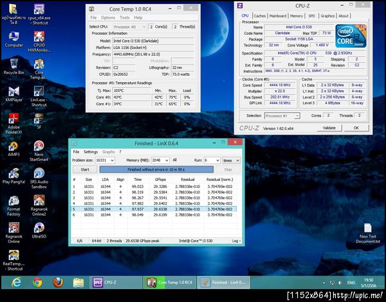Screen dimensions: 386x302
Task: Click the GFlops column header in LinX
Action: (160, 180)
